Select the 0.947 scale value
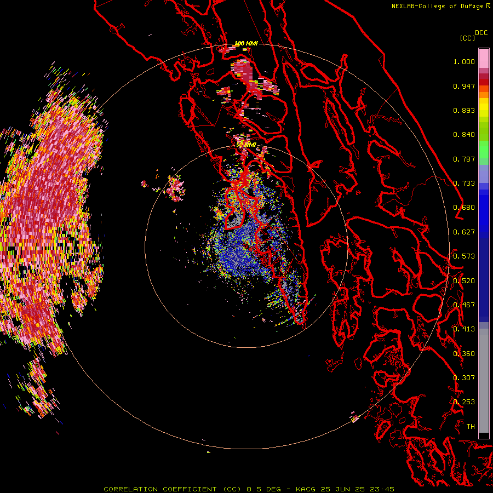Screen dimensions: 493x493 point(464,86)
